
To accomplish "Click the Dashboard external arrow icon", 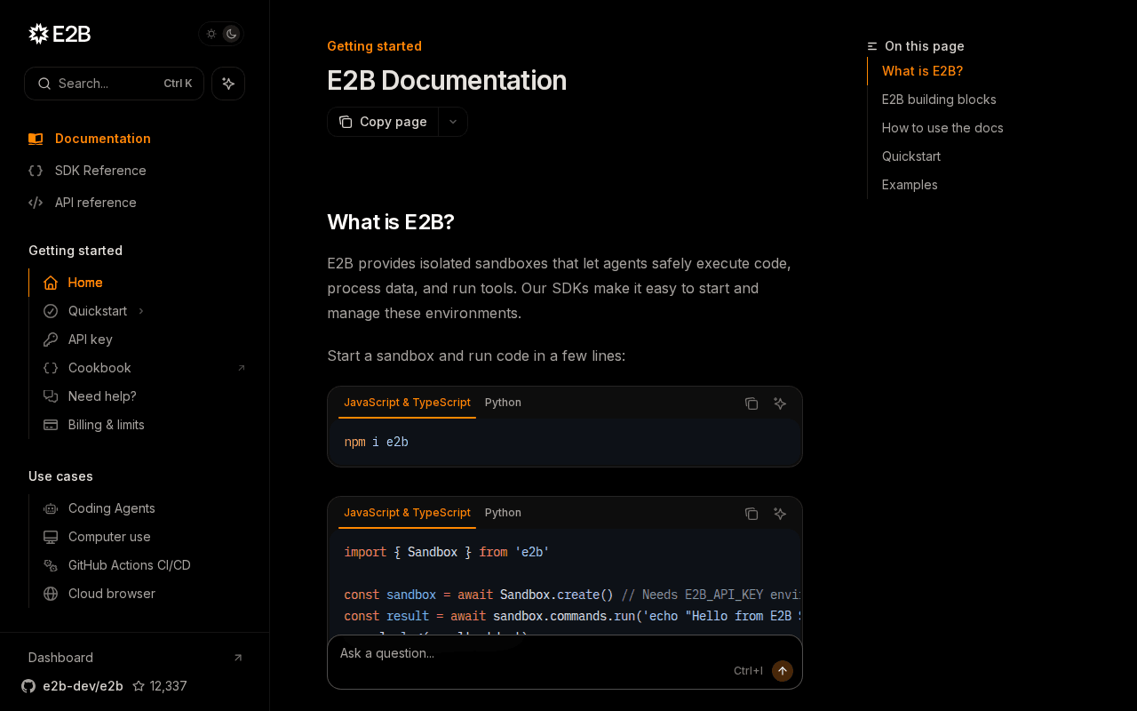I will click(238, 658).
